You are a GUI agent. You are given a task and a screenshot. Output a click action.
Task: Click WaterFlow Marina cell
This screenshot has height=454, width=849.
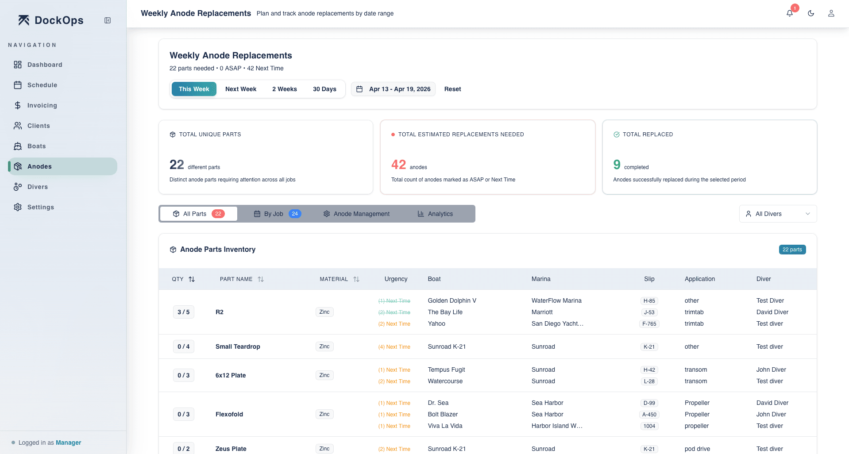click(x=556, y=300)
